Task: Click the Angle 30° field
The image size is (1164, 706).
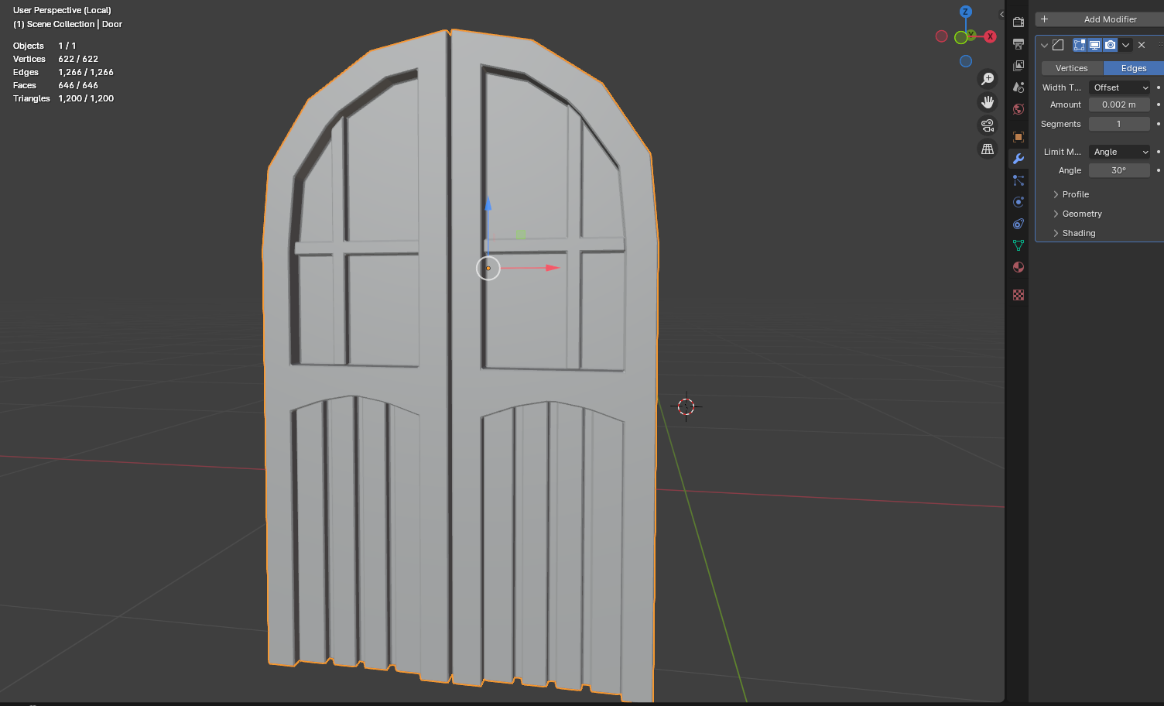Action: [x=1119, y=170]
